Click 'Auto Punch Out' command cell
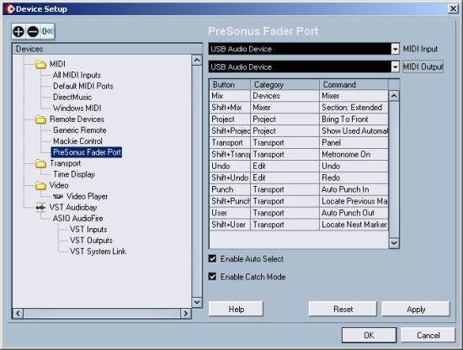This screenshot has height=350, width=463. pos(354,213)
